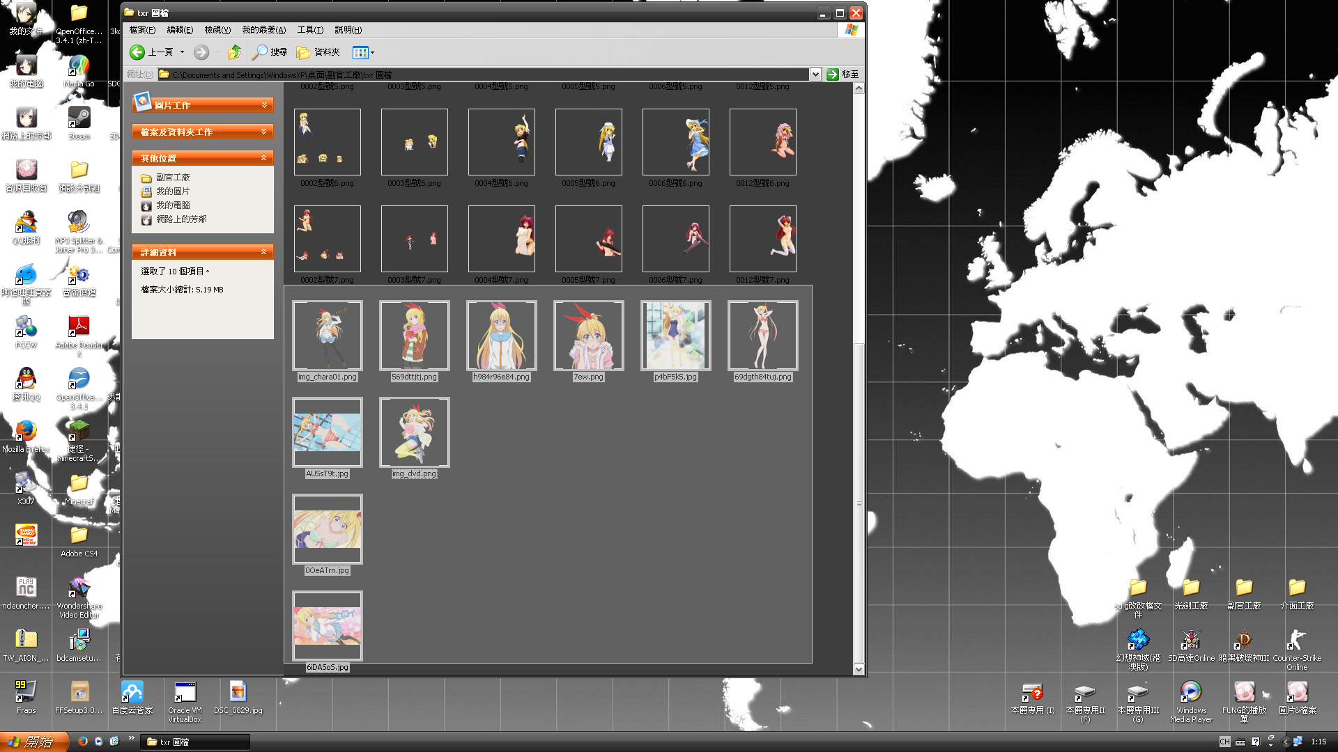The height and width of the screenshot is (752, 1338).
Task: Collapse the 其他位置 other places panel
Action: coord(264,158)
